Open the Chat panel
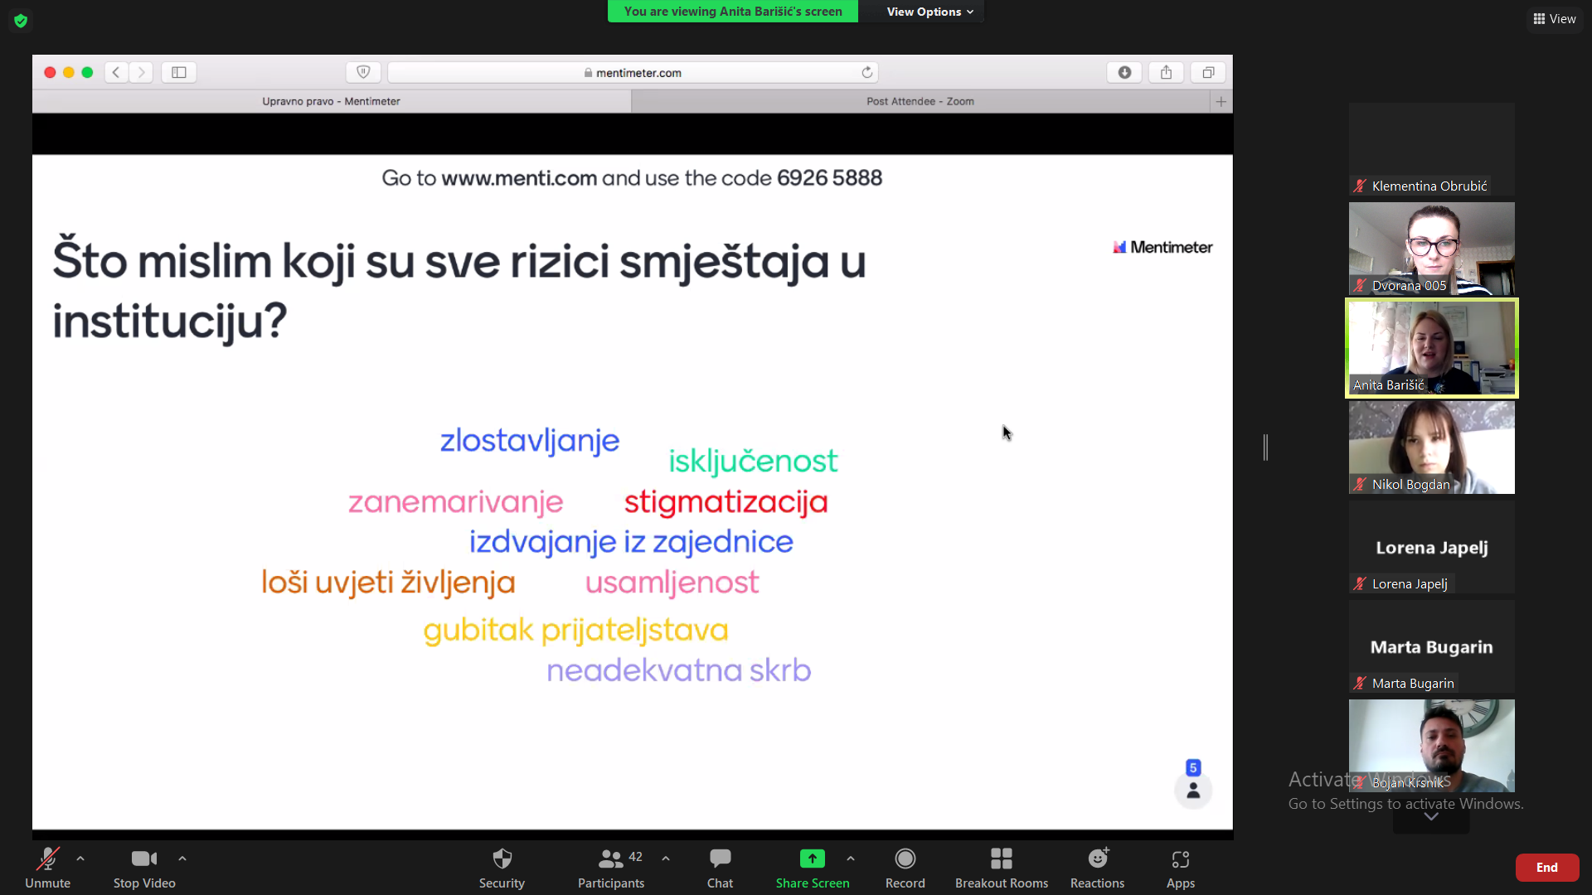Screen dimensions: 1592x895 [x=720, y=868]
